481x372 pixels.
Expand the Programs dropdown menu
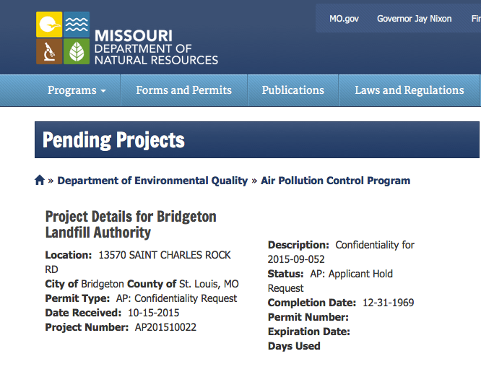pos(77,90)
